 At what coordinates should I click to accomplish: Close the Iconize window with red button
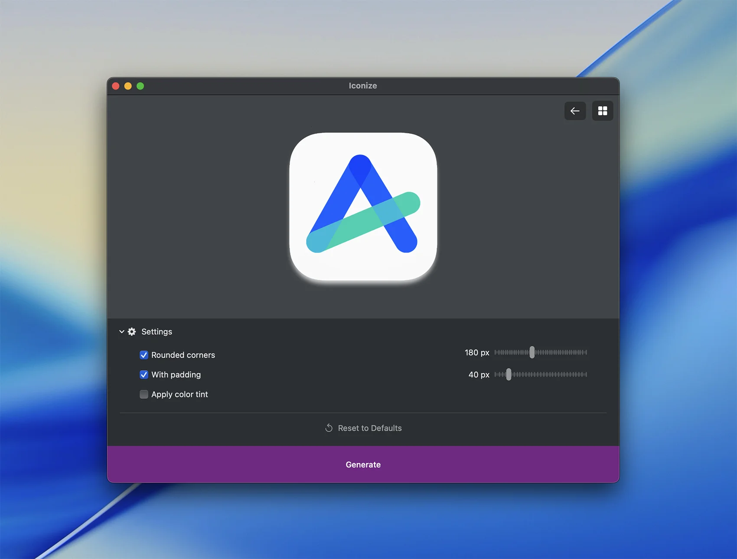(x=116, y=86)
